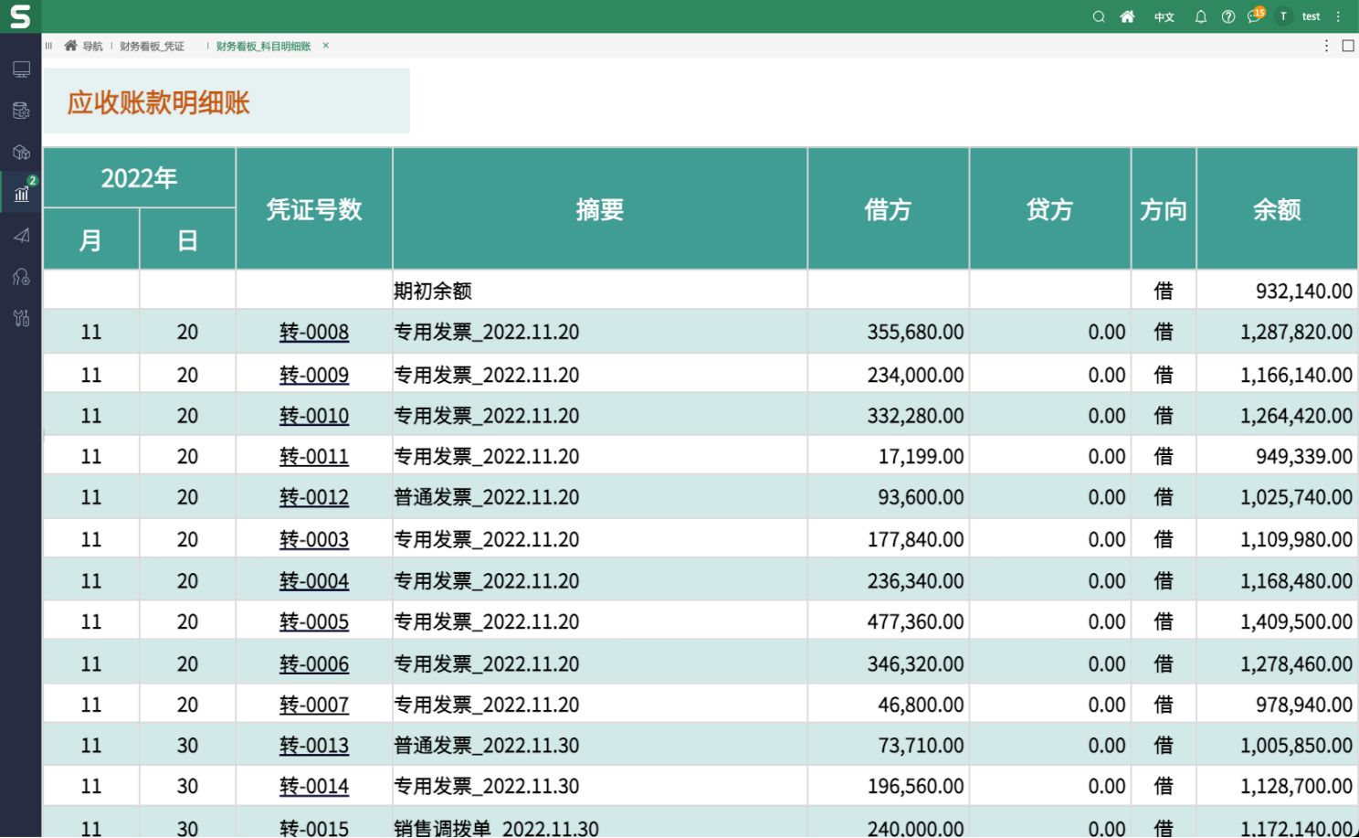Screen dimensions: 1359x838
Task: Open voucher link 转-0006
Action: 314,664
